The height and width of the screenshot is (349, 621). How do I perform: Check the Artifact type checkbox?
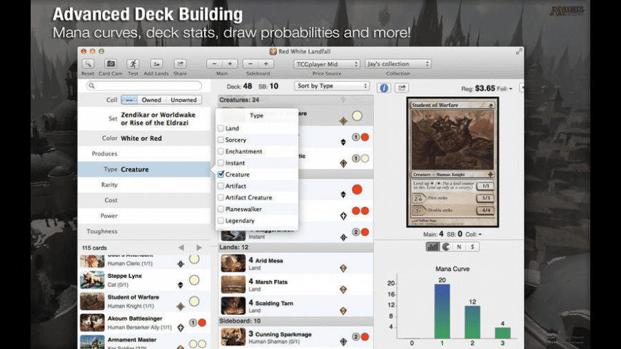pos(221,186)
